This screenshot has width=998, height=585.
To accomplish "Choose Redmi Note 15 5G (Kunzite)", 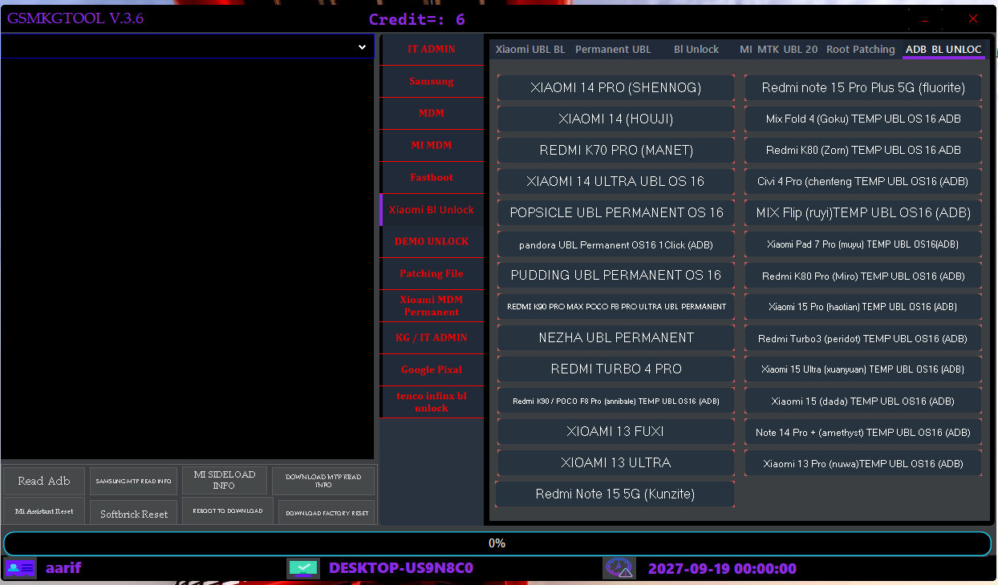I will 615,494.
